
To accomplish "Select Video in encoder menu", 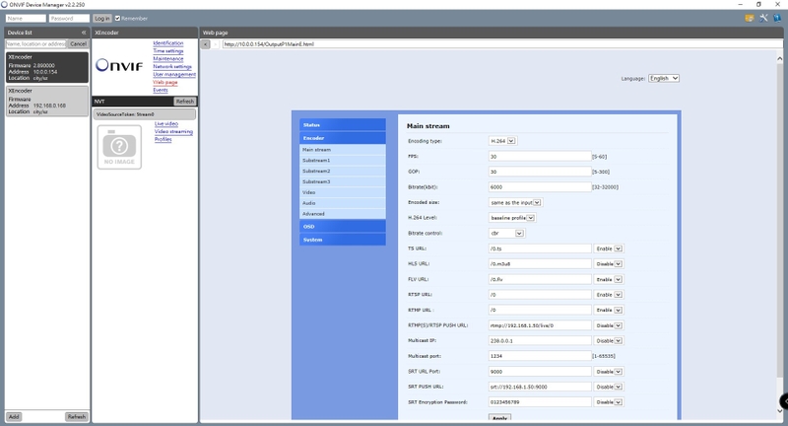I will (343, 192).
